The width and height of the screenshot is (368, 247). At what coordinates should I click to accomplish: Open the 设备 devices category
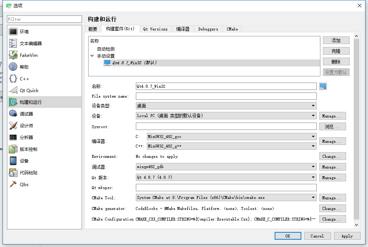tap(44, 161)
